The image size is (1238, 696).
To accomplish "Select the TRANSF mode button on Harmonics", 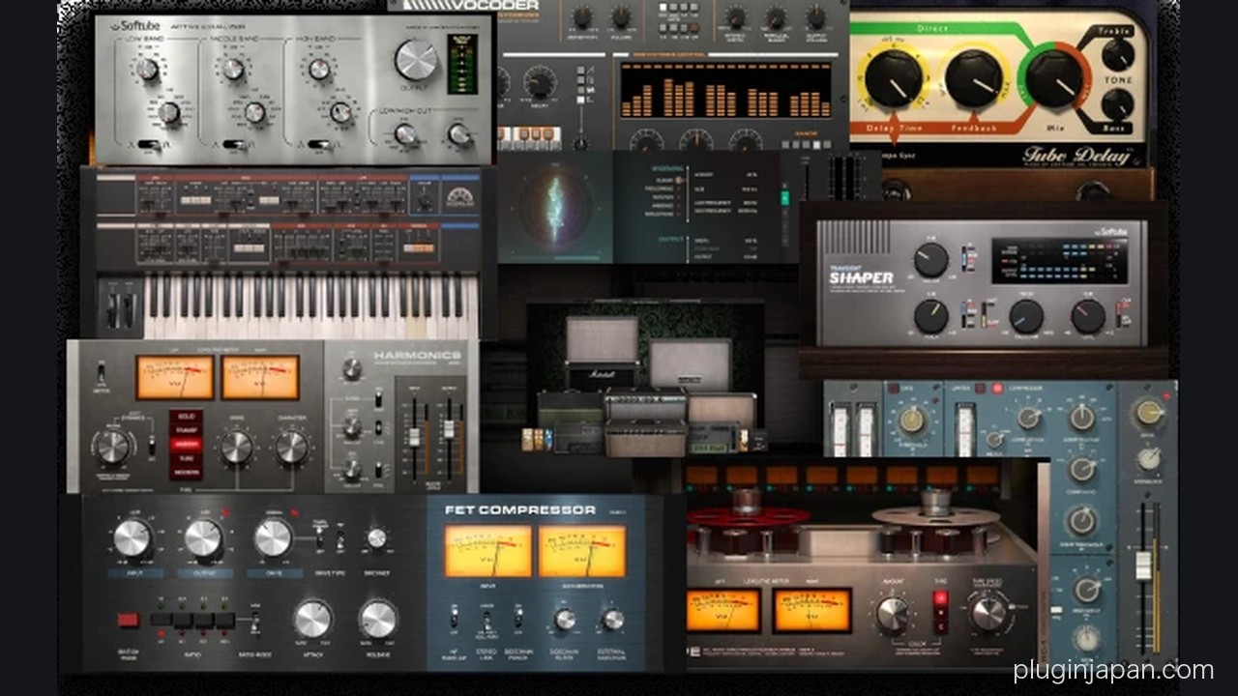I will coord(185,430).
